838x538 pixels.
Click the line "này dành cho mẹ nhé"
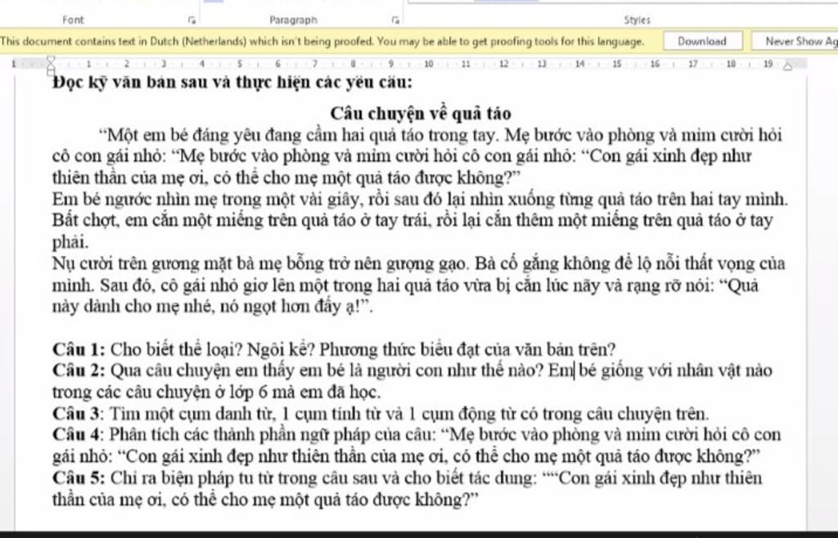(213, 307)
